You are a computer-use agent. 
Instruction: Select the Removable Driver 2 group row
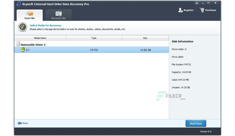(92, 44)
